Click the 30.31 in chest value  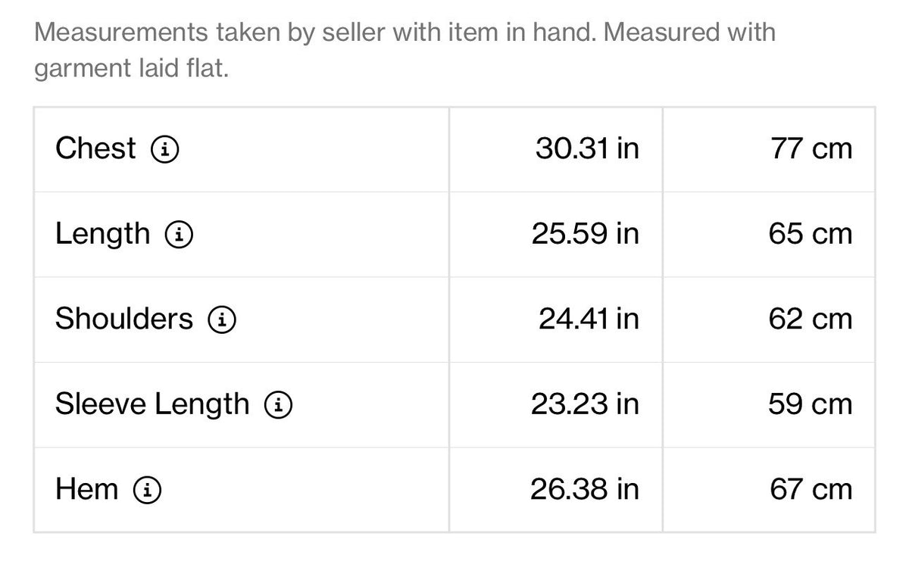click(587, 148)
